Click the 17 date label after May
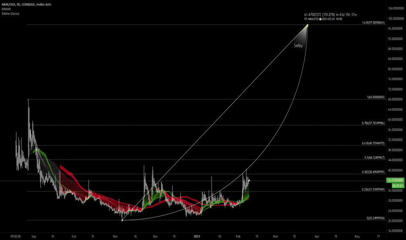Viewport: 406px width, 240px height. (x=379, y=237)
